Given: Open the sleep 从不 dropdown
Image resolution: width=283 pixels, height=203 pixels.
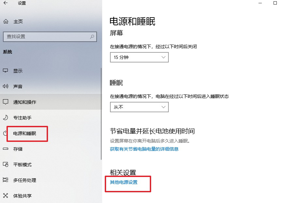Looking at the screenshot, I should click(x=139, y=107).
